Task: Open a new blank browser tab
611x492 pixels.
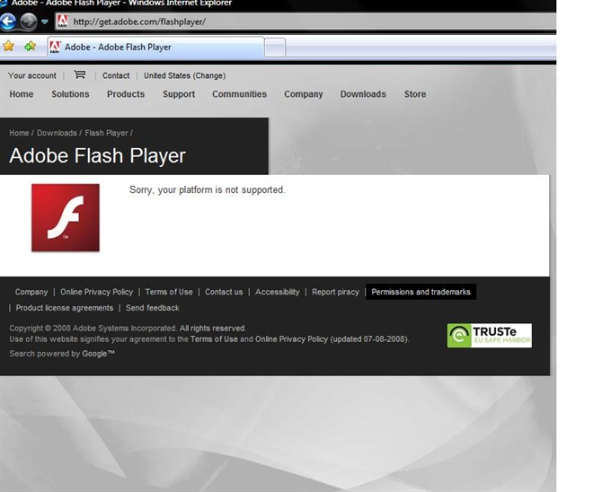Action: pos(275,48)
